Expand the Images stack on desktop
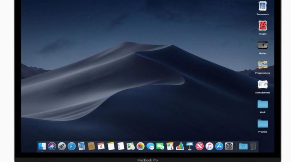 tap(263, 26)
